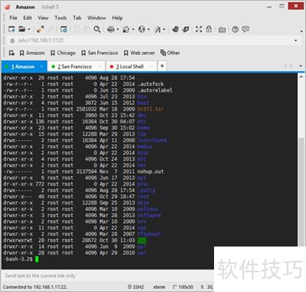Click the 100x30 terminal size indicator

click(x=183, y=287)
